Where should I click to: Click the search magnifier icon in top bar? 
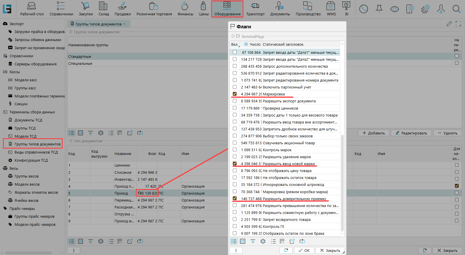point(456,9)
